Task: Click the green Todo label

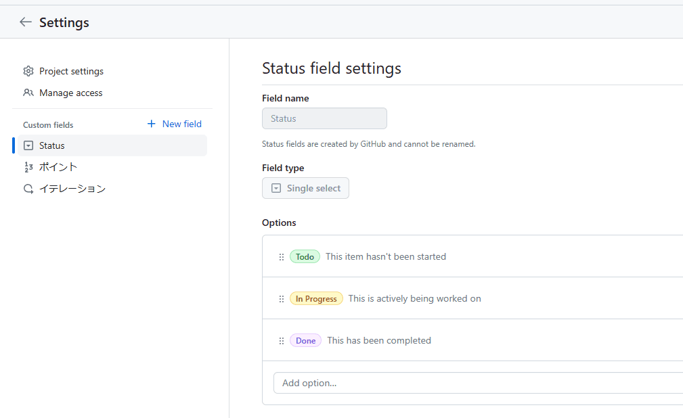Action: pos(305,257)
